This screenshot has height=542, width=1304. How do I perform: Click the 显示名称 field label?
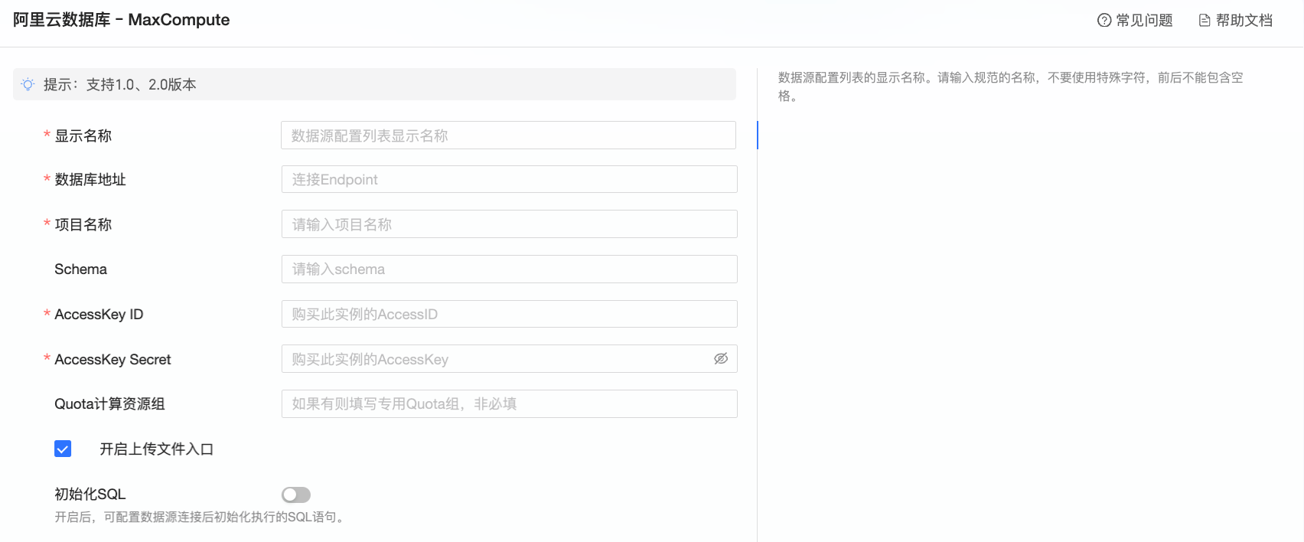pyautogui.click(x=83, y=135)
